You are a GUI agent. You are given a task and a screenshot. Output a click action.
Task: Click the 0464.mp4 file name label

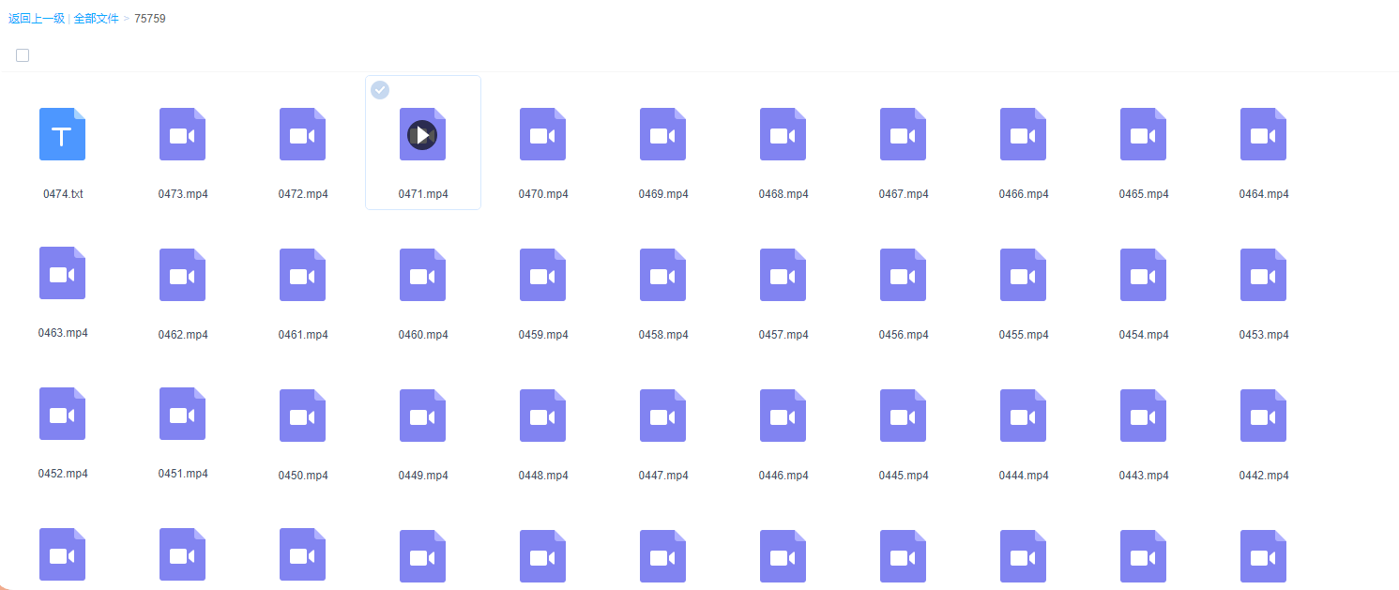(1264, 194)
